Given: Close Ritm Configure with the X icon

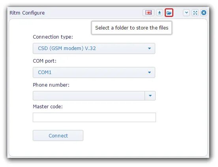Looking at the screenshot, I should pos(204,13).
